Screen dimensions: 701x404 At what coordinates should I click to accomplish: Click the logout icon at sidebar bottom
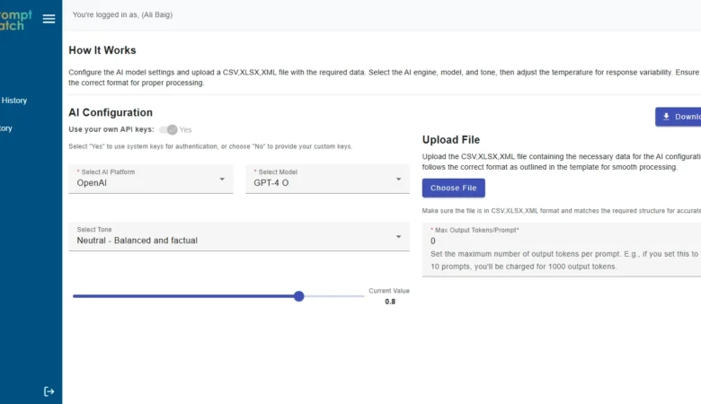coord(49,391)
